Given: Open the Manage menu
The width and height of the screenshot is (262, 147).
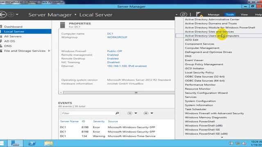Looking at the screenshot, I should click(x=214, y=15).
